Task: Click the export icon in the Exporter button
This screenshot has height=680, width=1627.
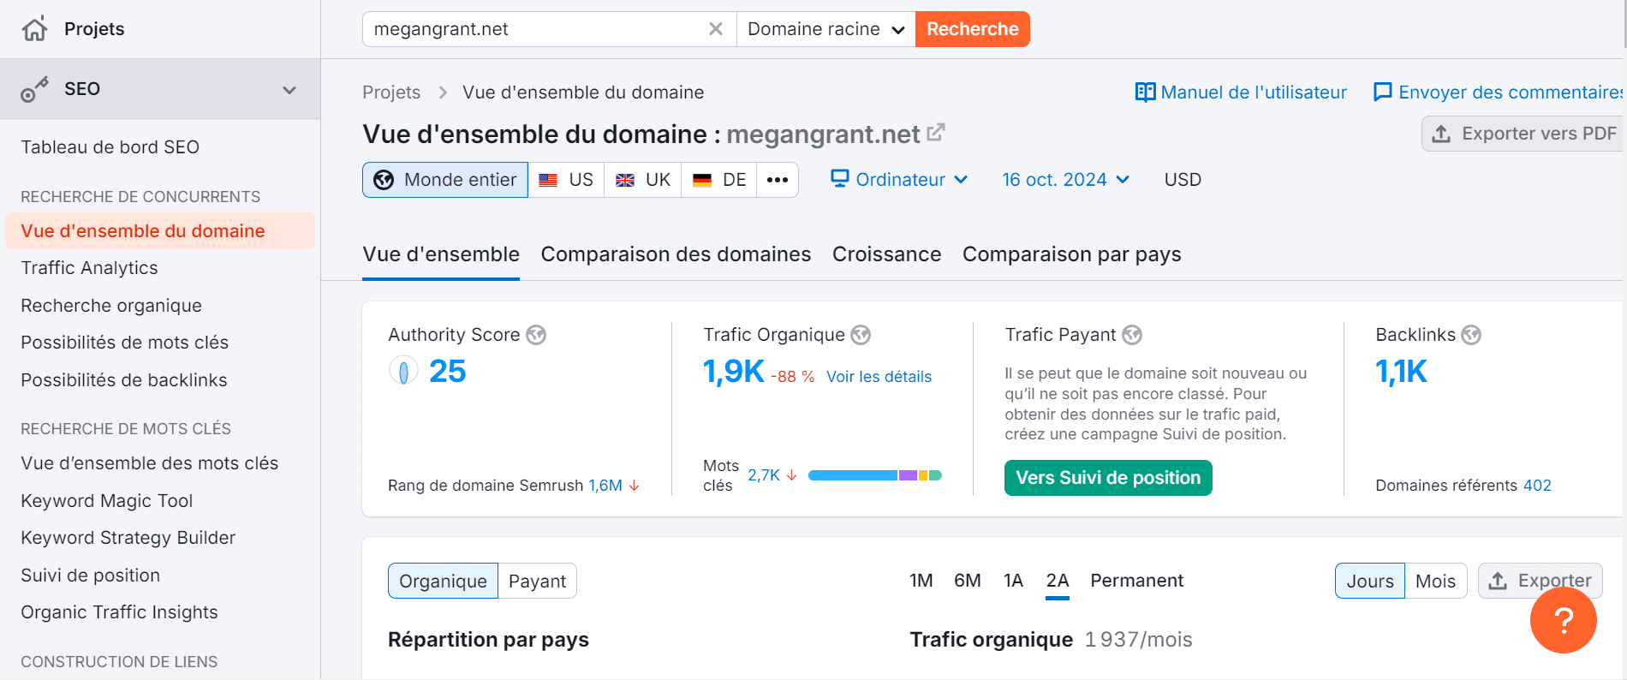Action: 1498,581
